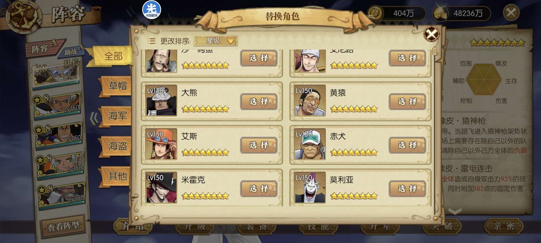The image size is (541, 243).
Task: Tap the 莫利亚 portrait icon
Action: tap(310, 187)
